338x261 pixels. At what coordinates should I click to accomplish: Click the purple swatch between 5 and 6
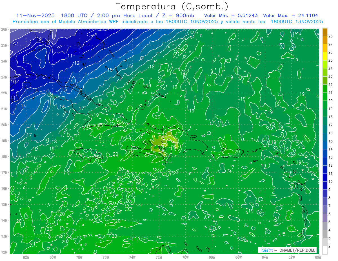(325, 218)
